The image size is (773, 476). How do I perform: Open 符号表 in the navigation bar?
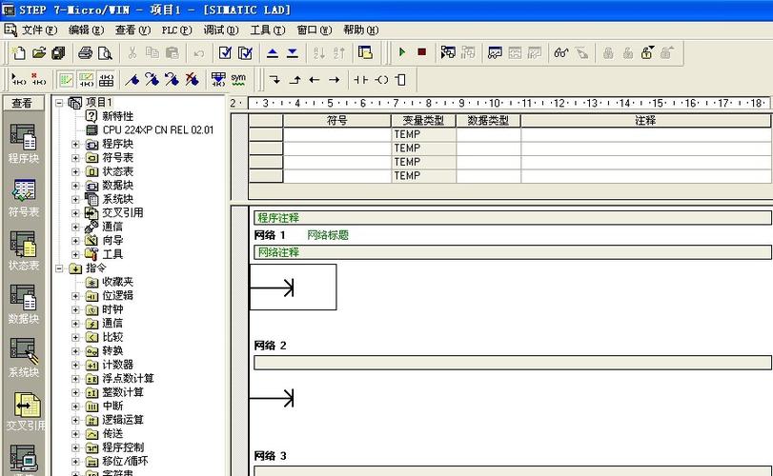point(23,197)
